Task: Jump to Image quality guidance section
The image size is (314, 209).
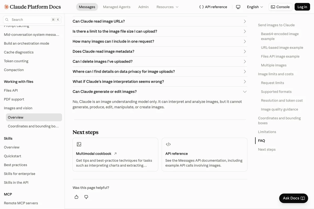Action: (279, 109)
